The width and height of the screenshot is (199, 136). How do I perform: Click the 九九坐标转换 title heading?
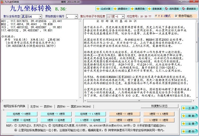(31, 8)
